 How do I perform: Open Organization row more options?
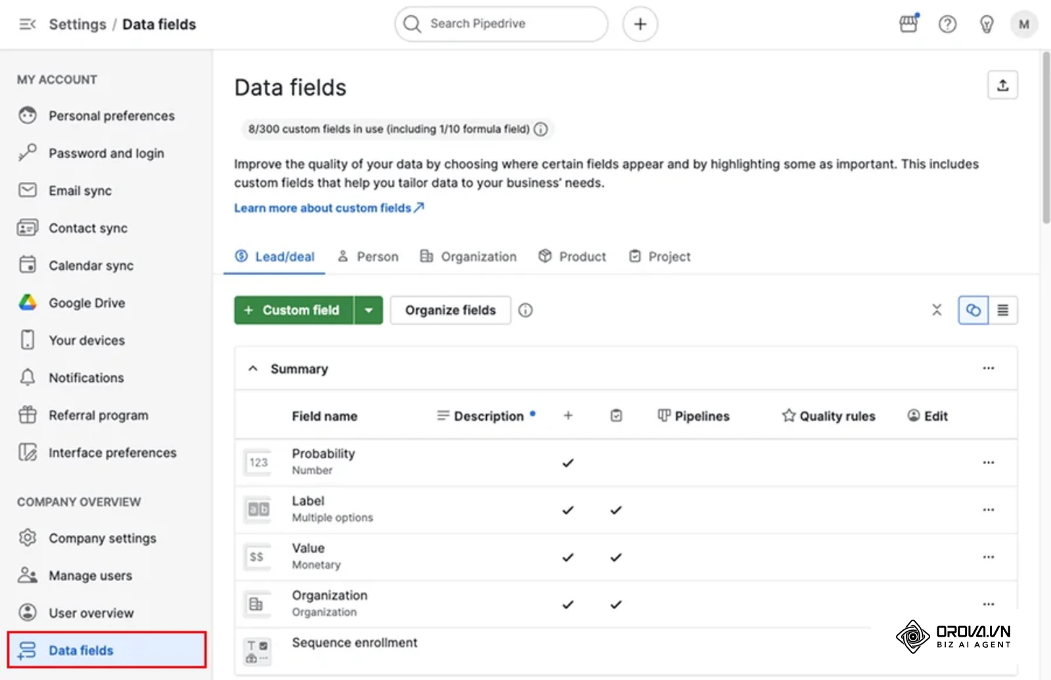[x=988, y=604]
